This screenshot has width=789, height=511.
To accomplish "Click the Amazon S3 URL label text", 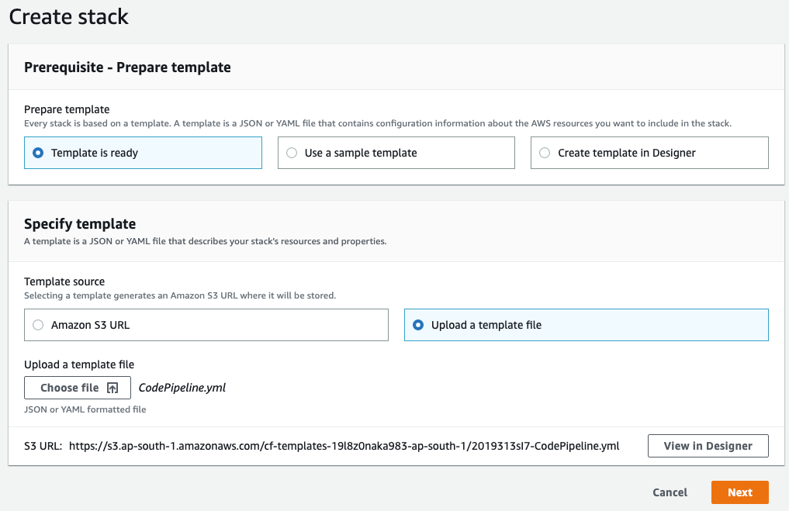I will 90,325.
